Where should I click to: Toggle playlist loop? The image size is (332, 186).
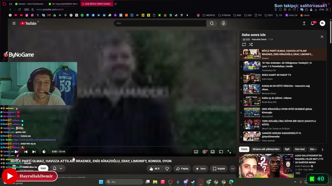tap(244, 44)
